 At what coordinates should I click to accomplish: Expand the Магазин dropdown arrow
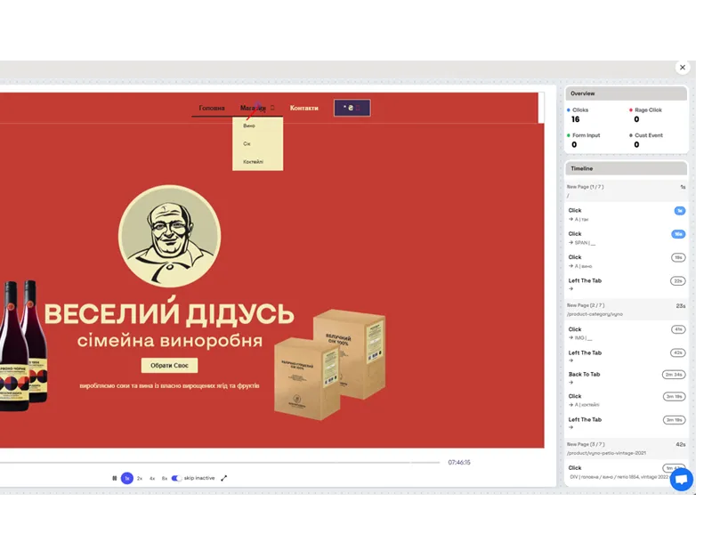pyautogui.click(x=272, y=108)
